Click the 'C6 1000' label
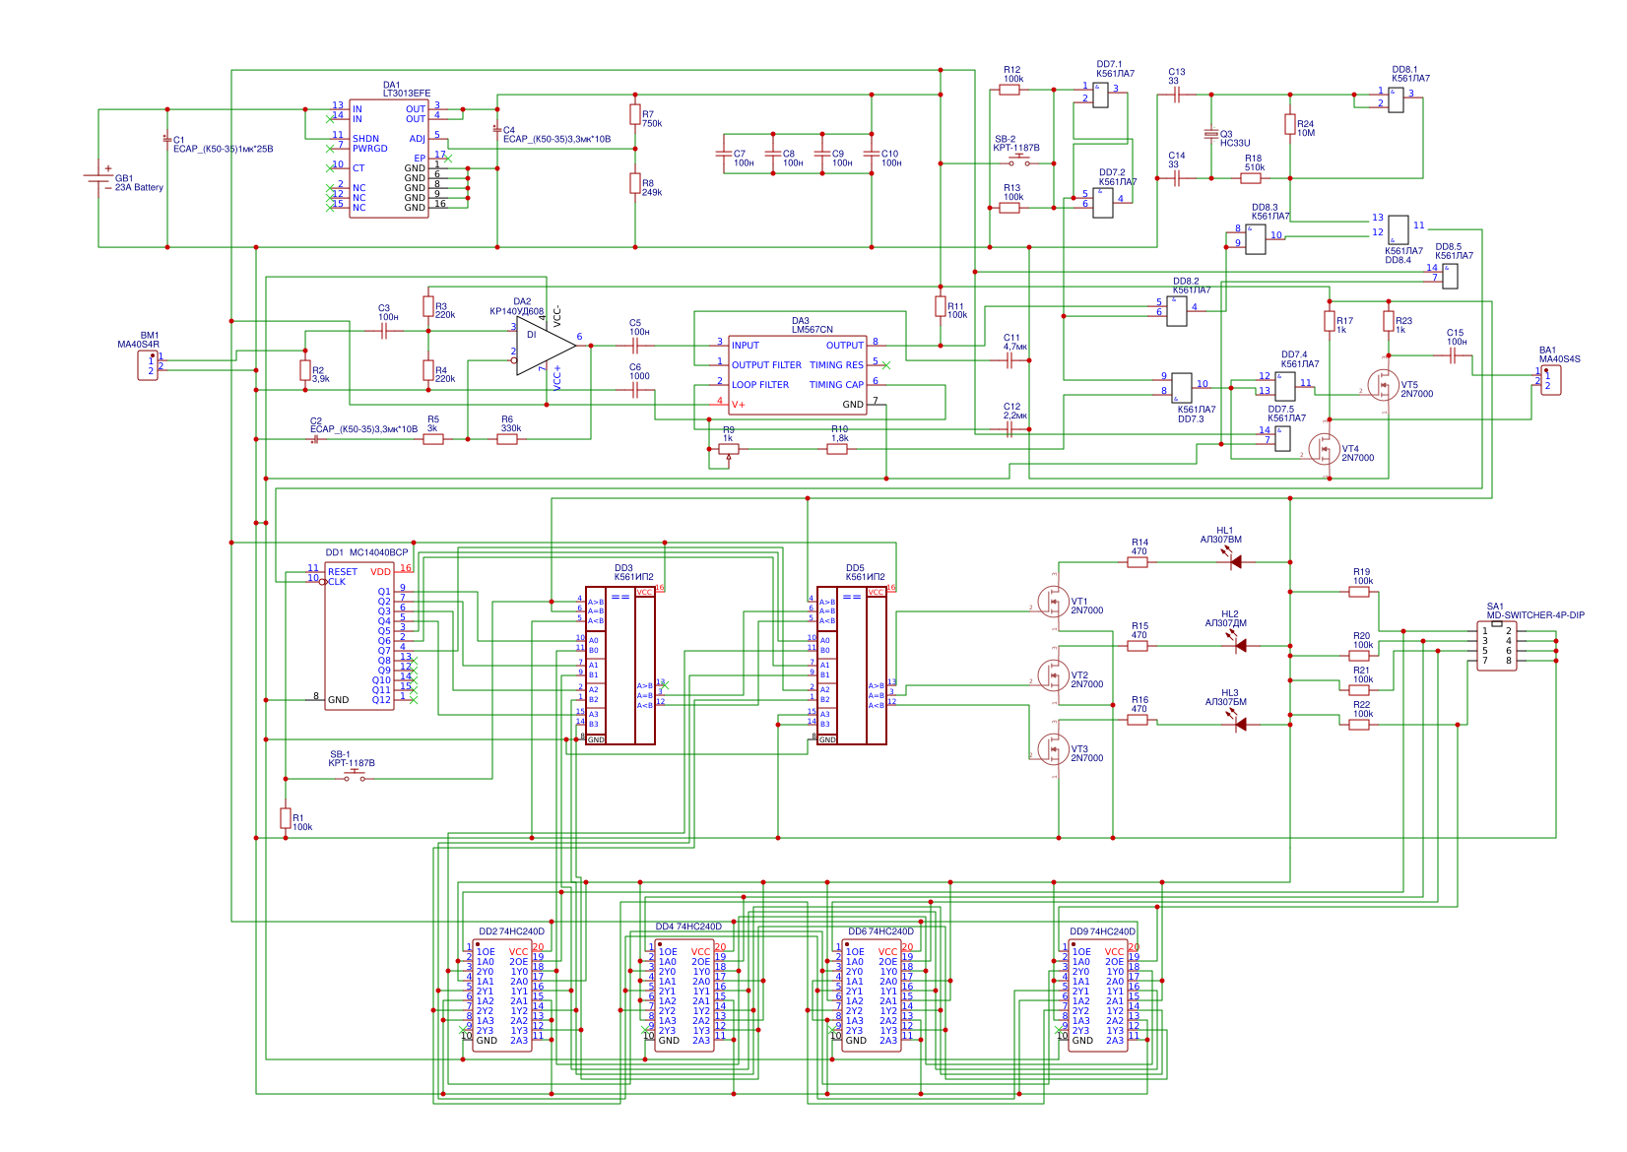The height and width of the screenshot is (1152, 1627). pos(639,372)
